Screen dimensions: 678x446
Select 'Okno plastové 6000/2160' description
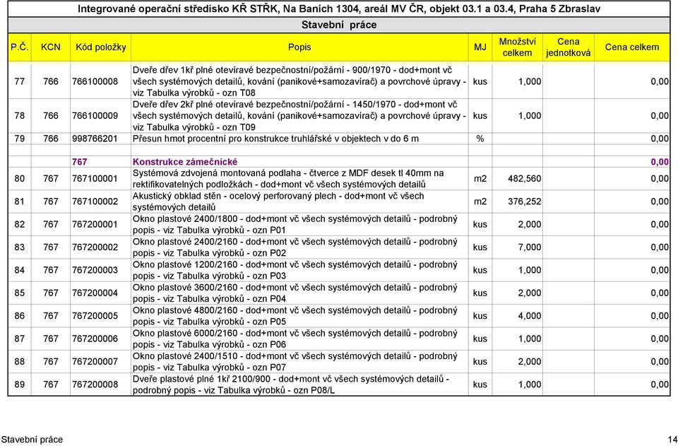click(295, 339)
